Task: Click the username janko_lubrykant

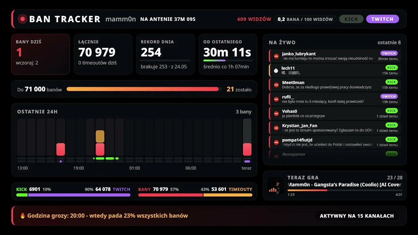Action: point(299,54)
